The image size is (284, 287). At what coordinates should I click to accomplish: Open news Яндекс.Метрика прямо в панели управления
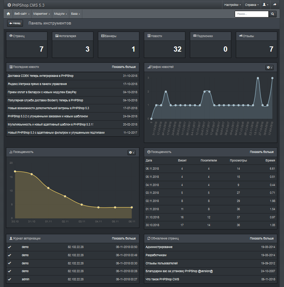[37, 84]
